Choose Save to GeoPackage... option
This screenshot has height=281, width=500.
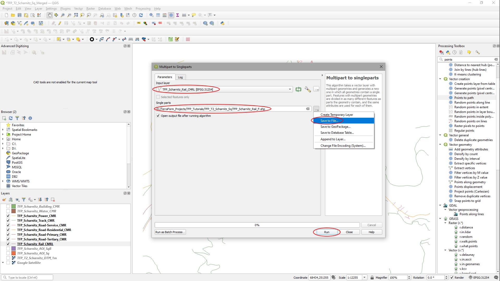click(344, 127)
